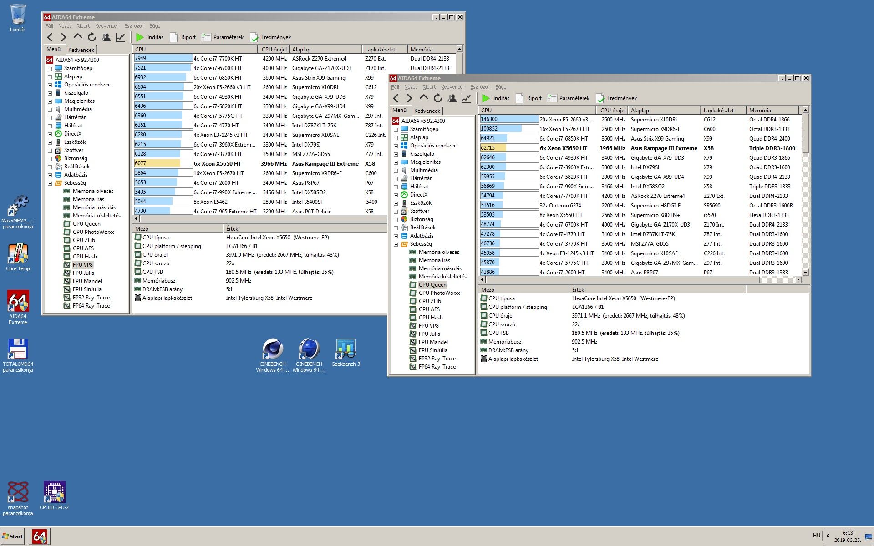This screenshot has height=546, width=874.
Task: Open Lomtár recycle bin desktop icon
Action: click(18, 18)
